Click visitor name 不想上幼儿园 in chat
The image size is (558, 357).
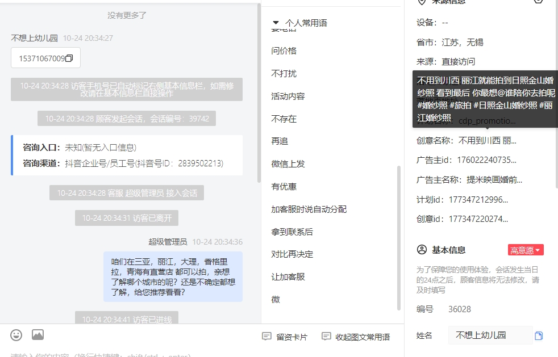pyautogui.click(x=34, y=38)
